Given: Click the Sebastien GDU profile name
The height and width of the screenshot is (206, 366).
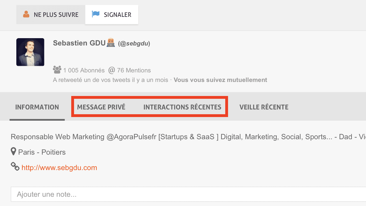Looking at the screenshot, I should pos(79,43).
